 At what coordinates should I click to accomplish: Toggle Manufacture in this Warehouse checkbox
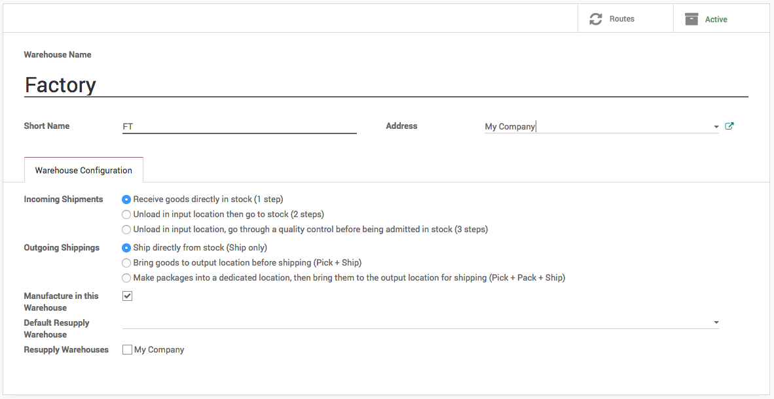(128, 296)
